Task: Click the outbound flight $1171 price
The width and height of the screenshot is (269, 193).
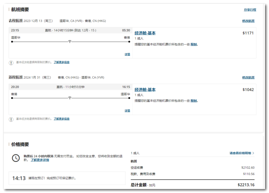Action: tap(248, 33)
